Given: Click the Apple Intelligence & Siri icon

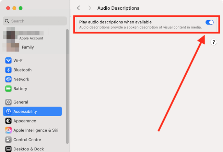Looking at the screenshot, I should [x=9, y=130].
